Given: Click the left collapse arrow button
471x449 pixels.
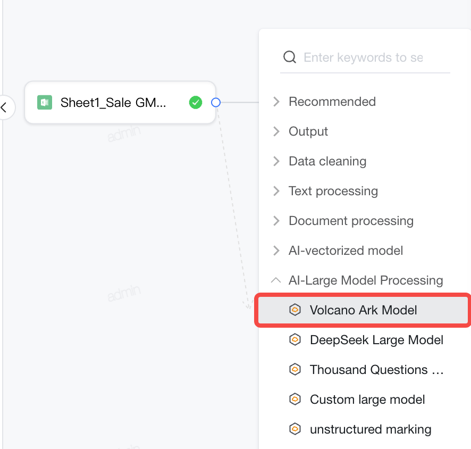Looking at the screenshot, I should pyautogui.click(x=5, y=107).
